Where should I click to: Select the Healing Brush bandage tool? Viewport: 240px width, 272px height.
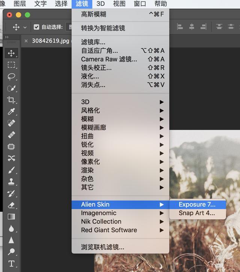(x=11, y=135)
